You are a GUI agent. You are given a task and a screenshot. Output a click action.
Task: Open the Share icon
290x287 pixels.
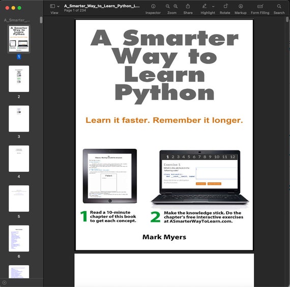188,6
